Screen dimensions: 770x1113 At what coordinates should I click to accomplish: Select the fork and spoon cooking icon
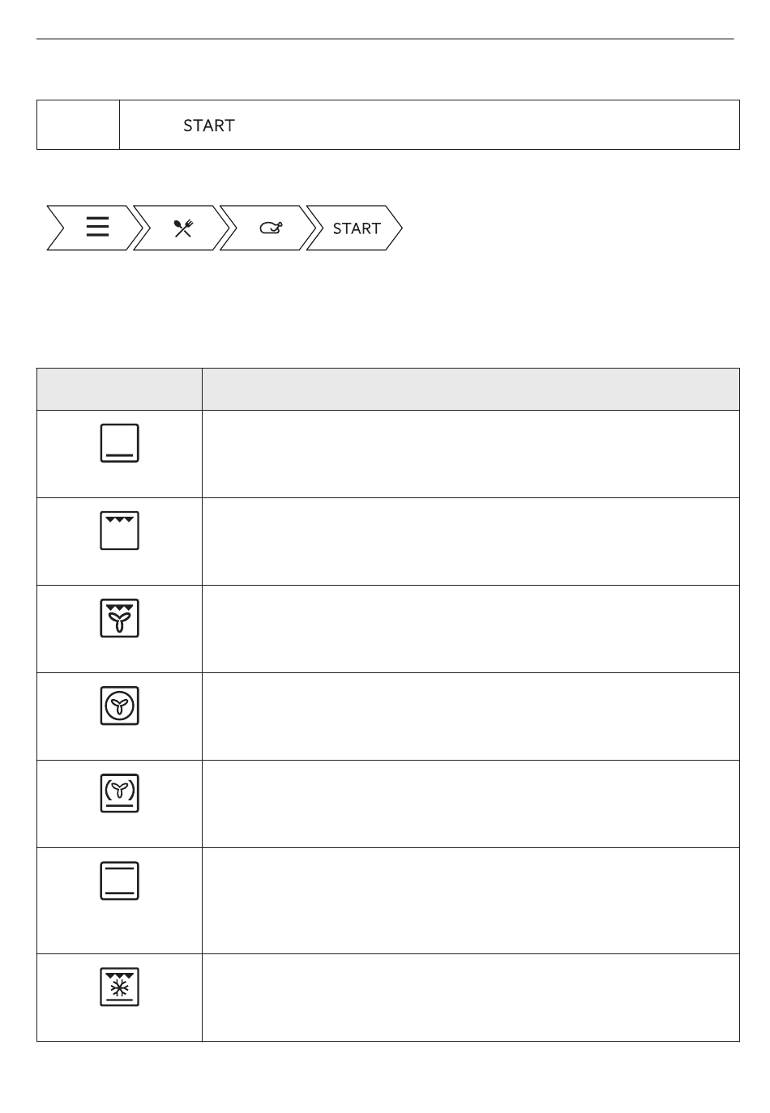[x=183, y=228]
